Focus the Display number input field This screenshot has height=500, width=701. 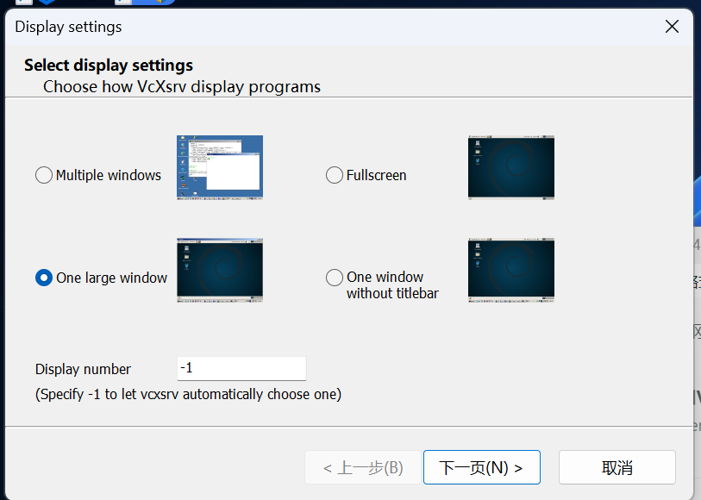[241, 368]
